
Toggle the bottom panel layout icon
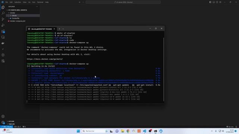point(214,2)
